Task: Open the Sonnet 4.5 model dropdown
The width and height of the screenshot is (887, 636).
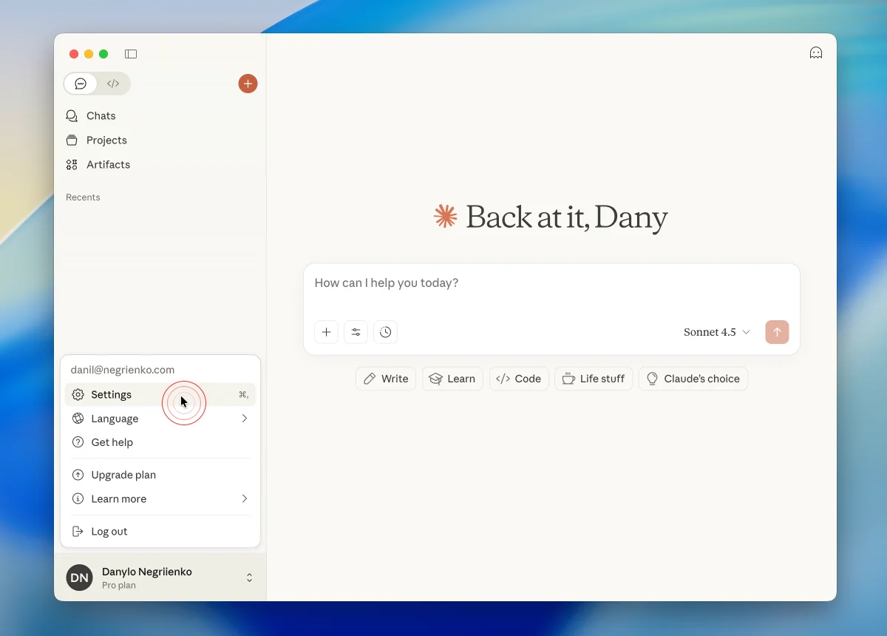Action: click(x=716, y=332)
